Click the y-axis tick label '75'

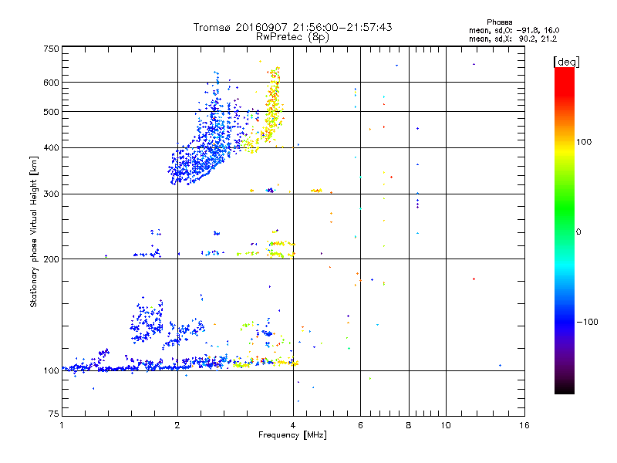(x=54, y=414)
